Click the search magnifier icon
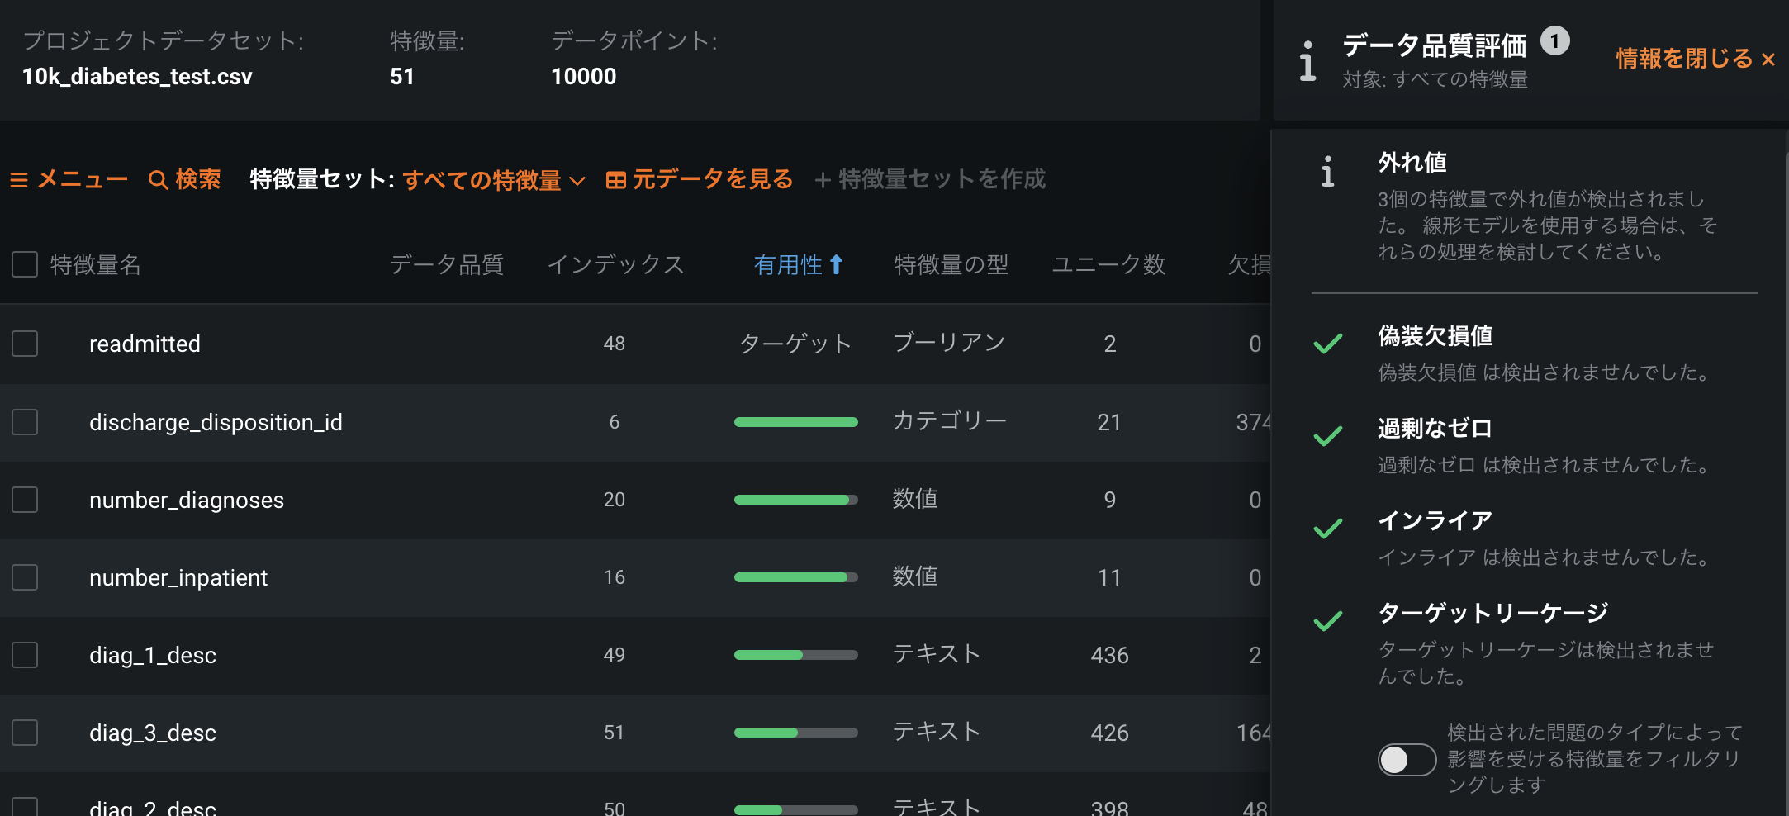The width and height of the screenshot is (1789, 816). point(158,180)
